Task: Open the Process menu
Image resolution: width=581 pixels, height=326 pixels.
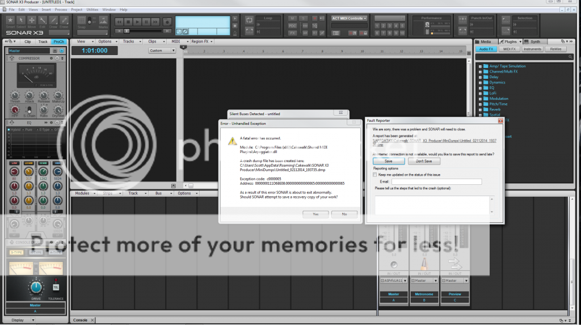Action: tap(61, 10)
